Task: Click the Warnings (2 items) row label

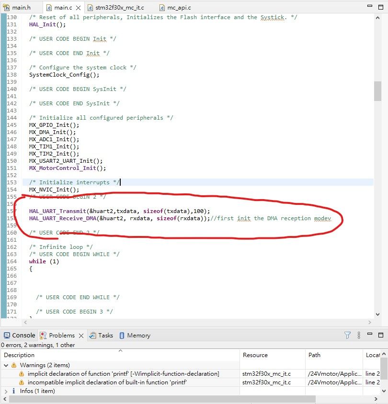Action: pyautogui.click(x=45, y=365)
